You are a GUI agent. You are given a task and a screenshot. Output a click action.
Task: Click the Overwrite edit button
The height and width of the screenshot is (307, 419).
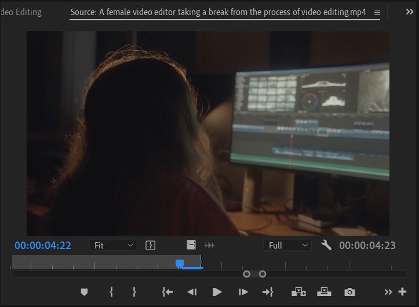click(324, 292)
